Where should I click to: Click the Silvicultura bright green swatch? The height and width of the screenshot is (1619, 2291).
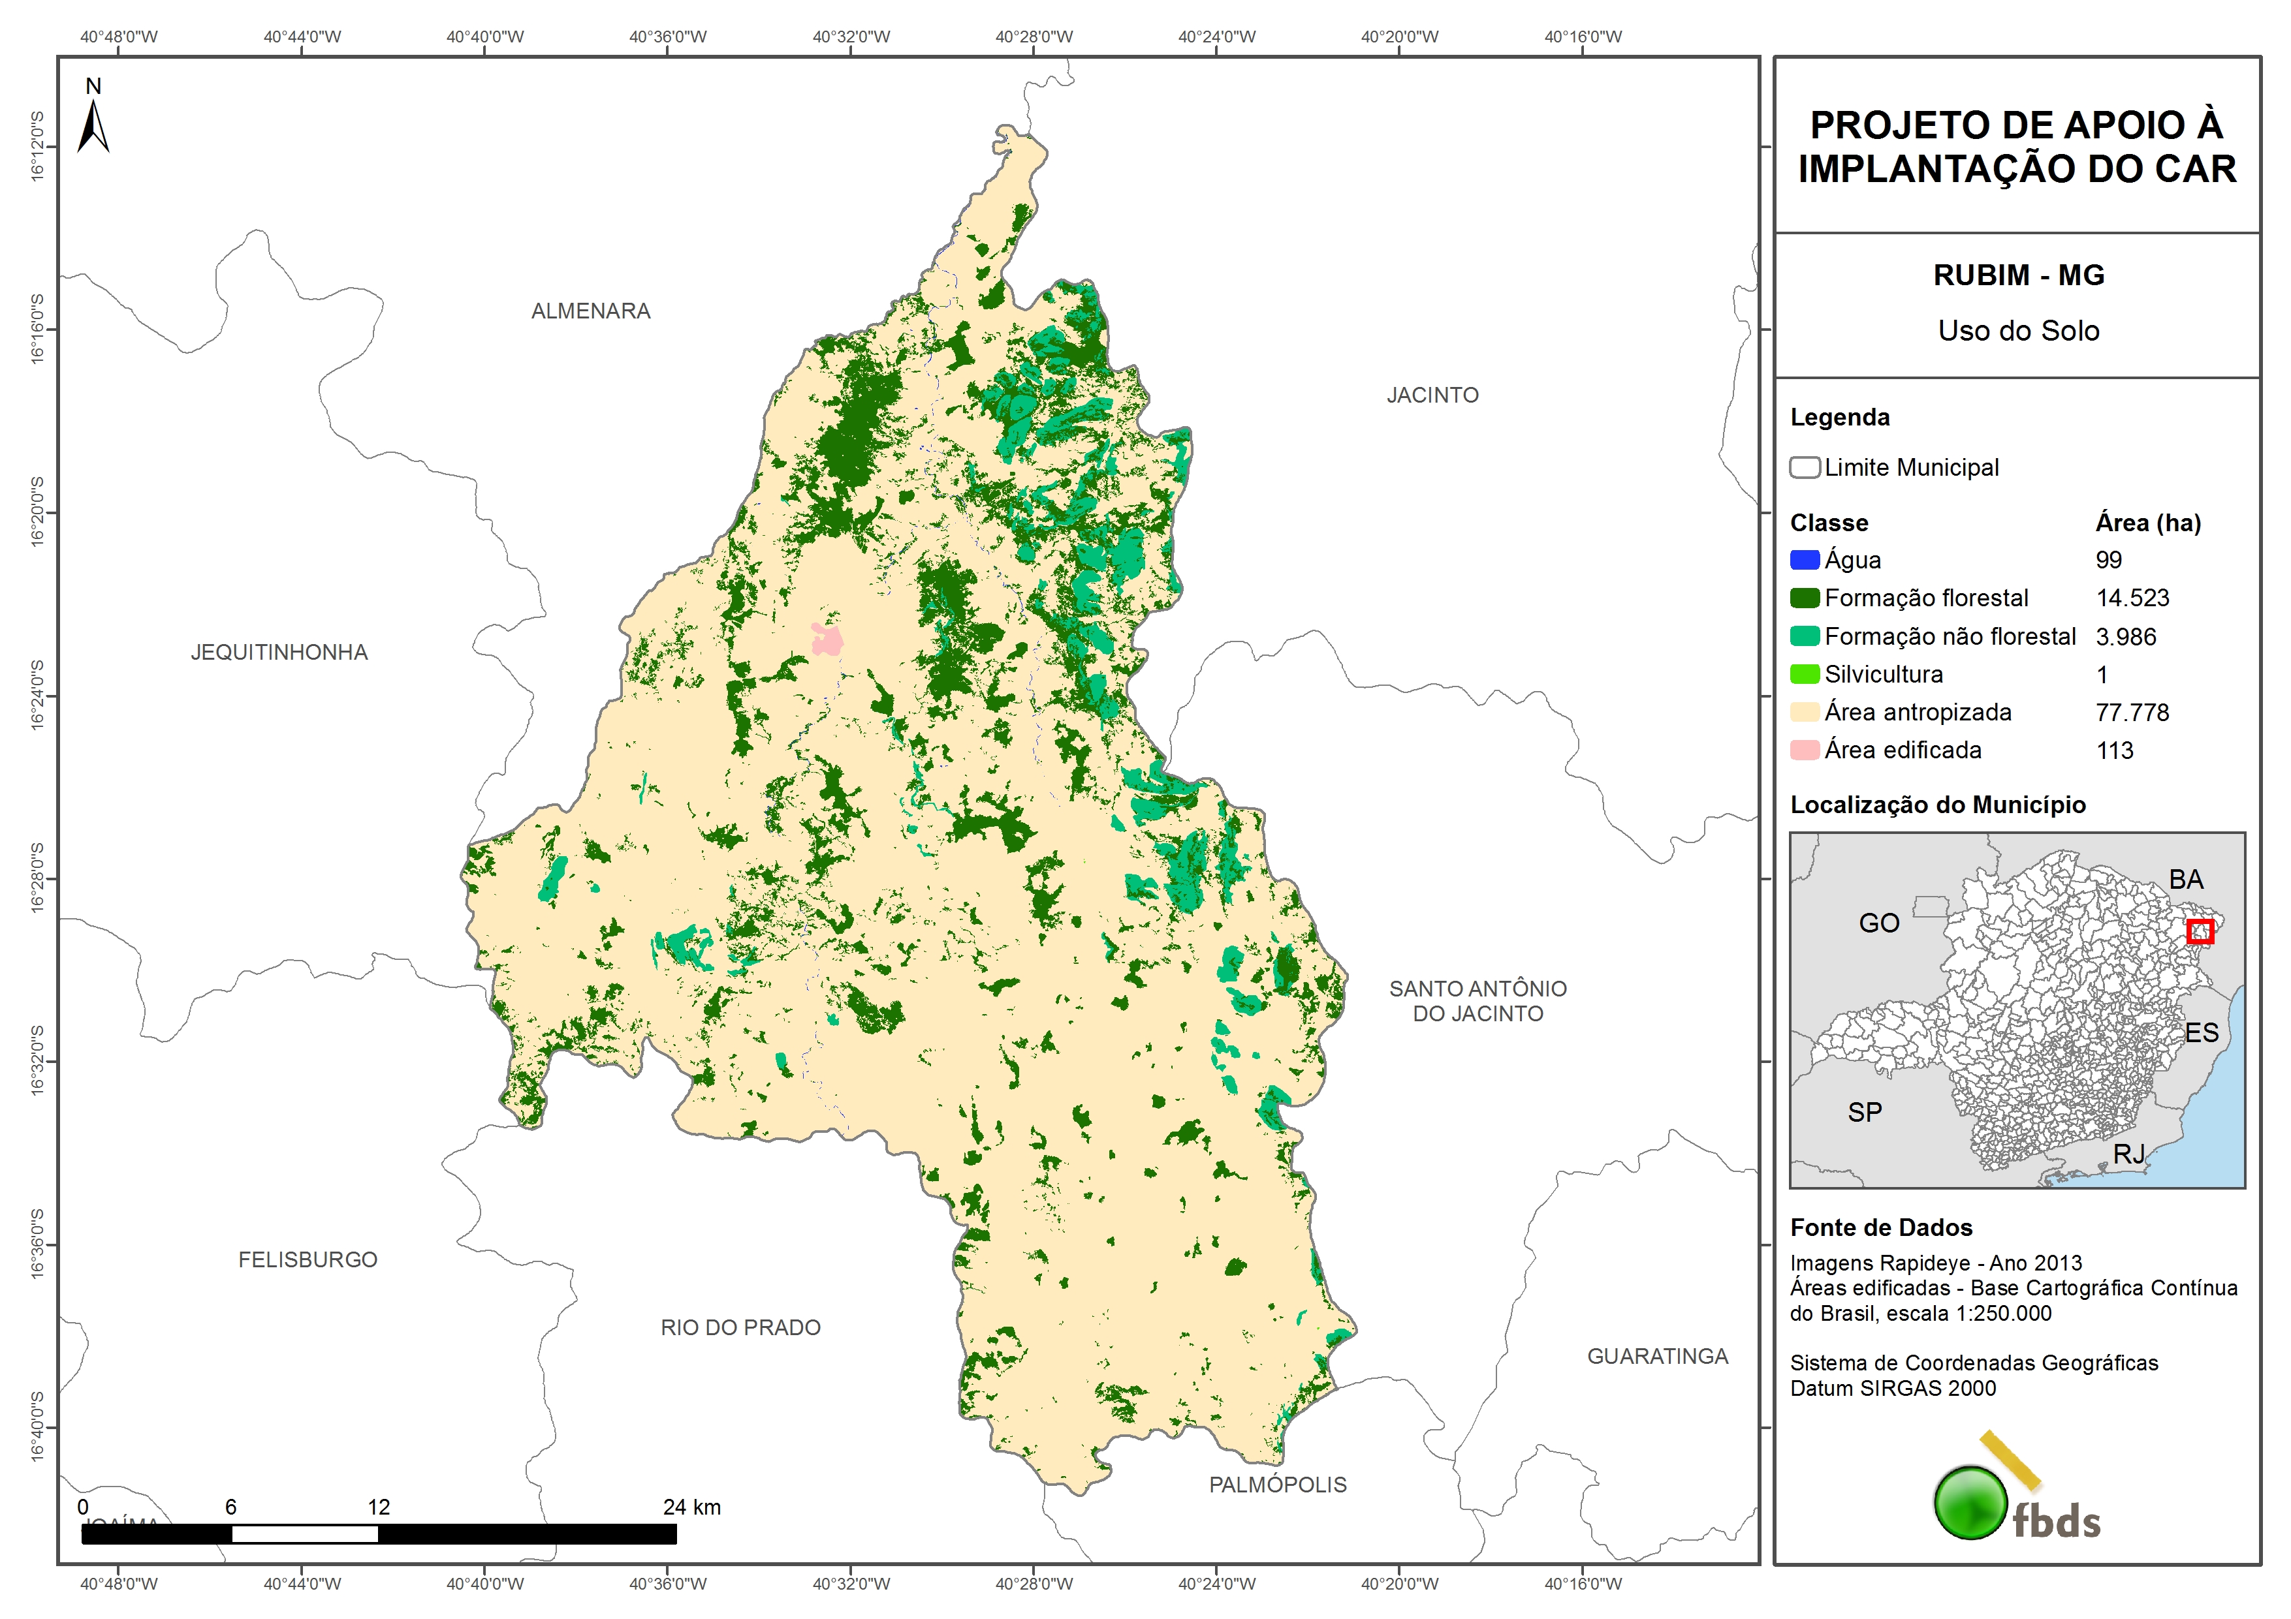pos(1804,674)
